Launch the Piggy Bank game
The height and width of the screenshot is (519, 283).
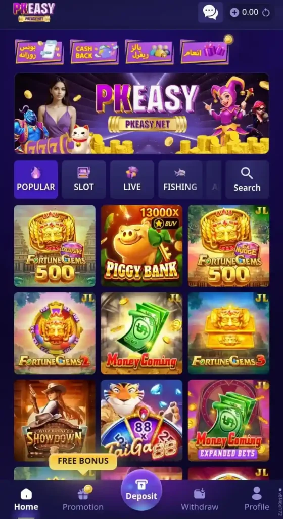pos(141,246)
